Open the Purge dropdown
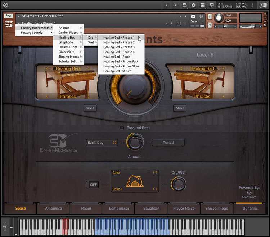The width and height of the screenshot is (270, 237). (x=197, y=21)
